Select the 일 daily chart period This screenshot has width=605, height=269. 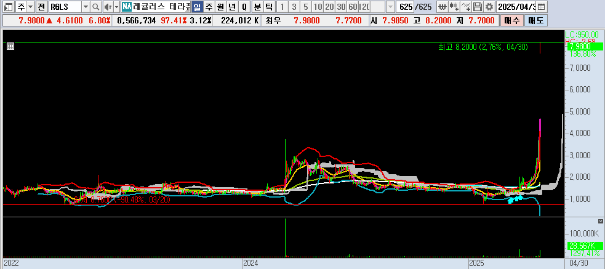pos(197,7)
